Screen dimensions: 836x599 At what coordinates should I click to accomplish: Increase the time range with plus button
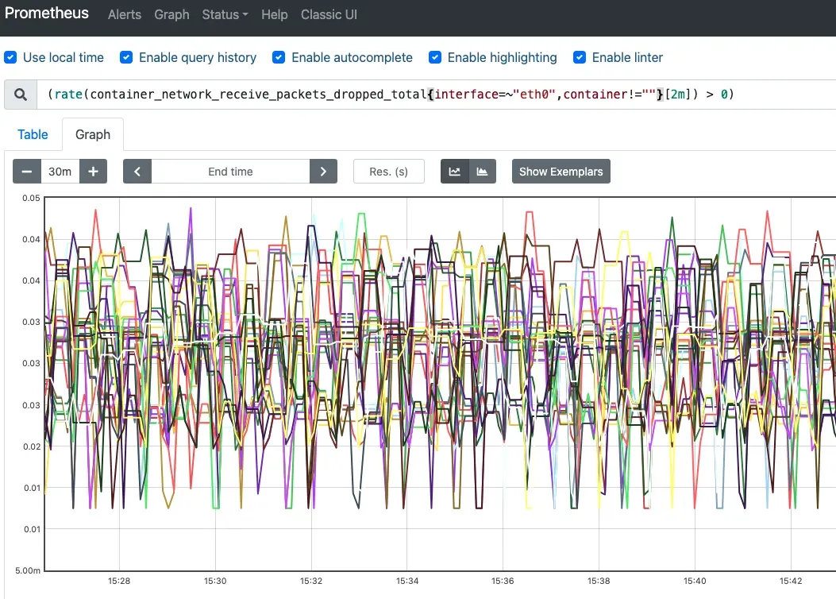94,172
